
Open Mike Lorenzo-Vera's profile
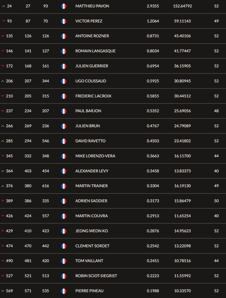[95, 156]
